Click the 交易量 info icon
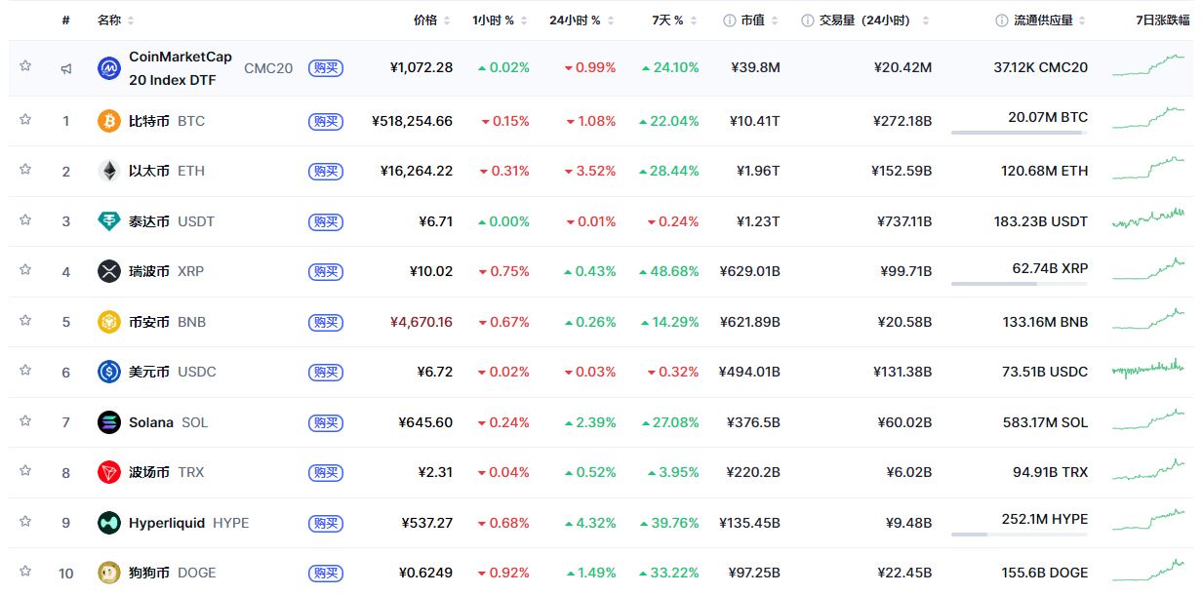 [807, 20]
